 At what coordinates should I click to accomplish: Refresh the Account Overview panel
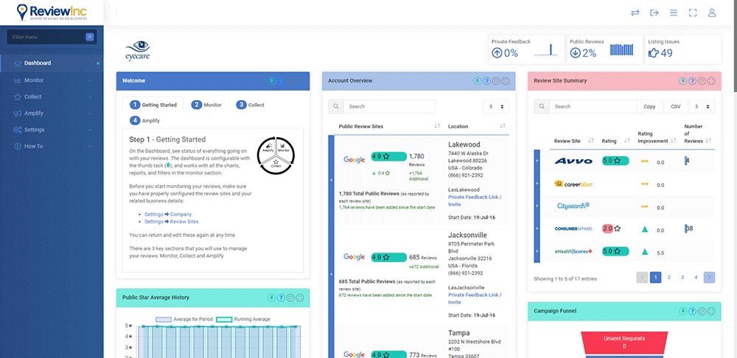[496, 81]
